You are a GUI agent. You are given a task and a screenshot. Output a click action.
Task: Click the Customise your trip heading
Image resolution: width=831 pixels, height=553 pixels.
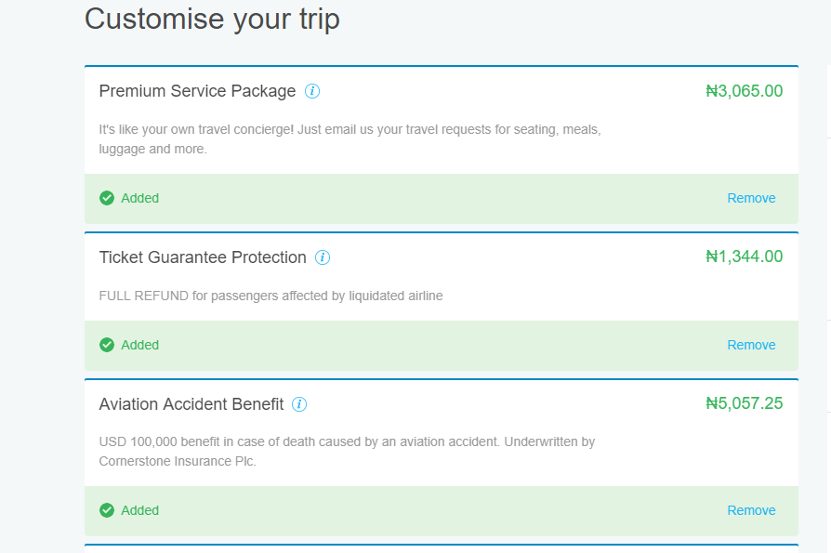click(x=212, y=20)
